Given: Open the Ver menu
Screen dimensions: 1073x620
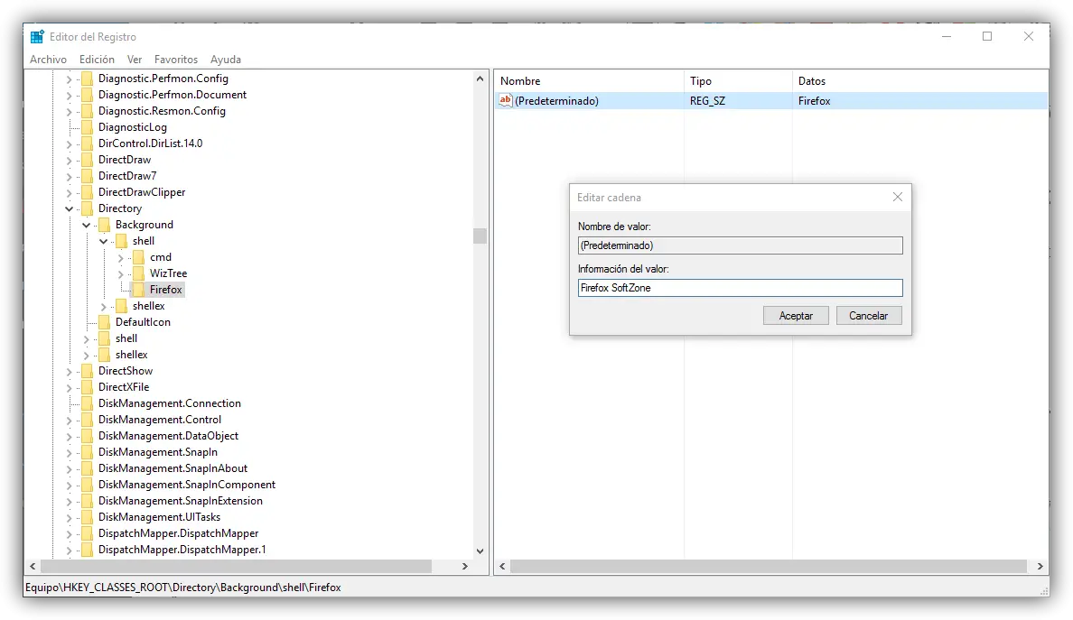Looking at the screenshot, I should [134, 60].
